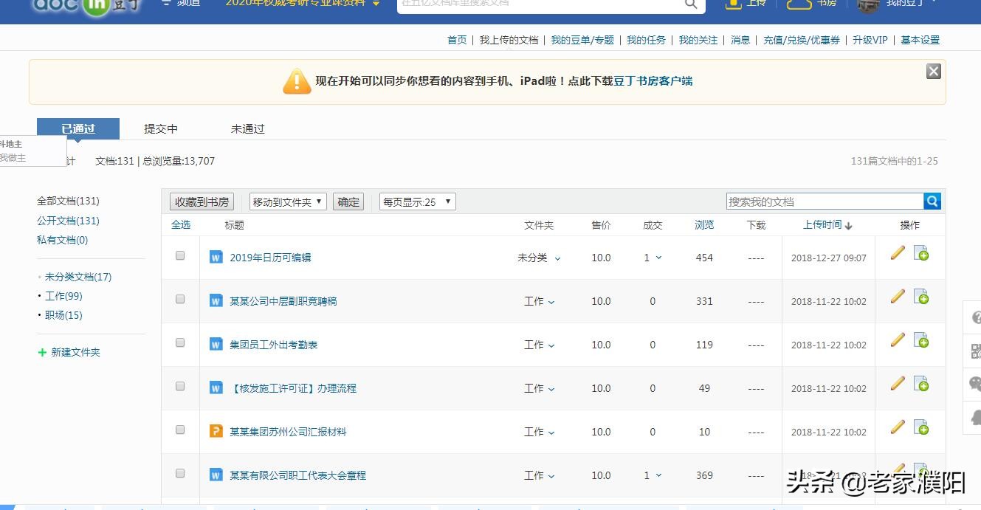Click the help question-mark icon on the right
Image resolution: width=981 pixels, height=510 pixels.
[974, 318]
